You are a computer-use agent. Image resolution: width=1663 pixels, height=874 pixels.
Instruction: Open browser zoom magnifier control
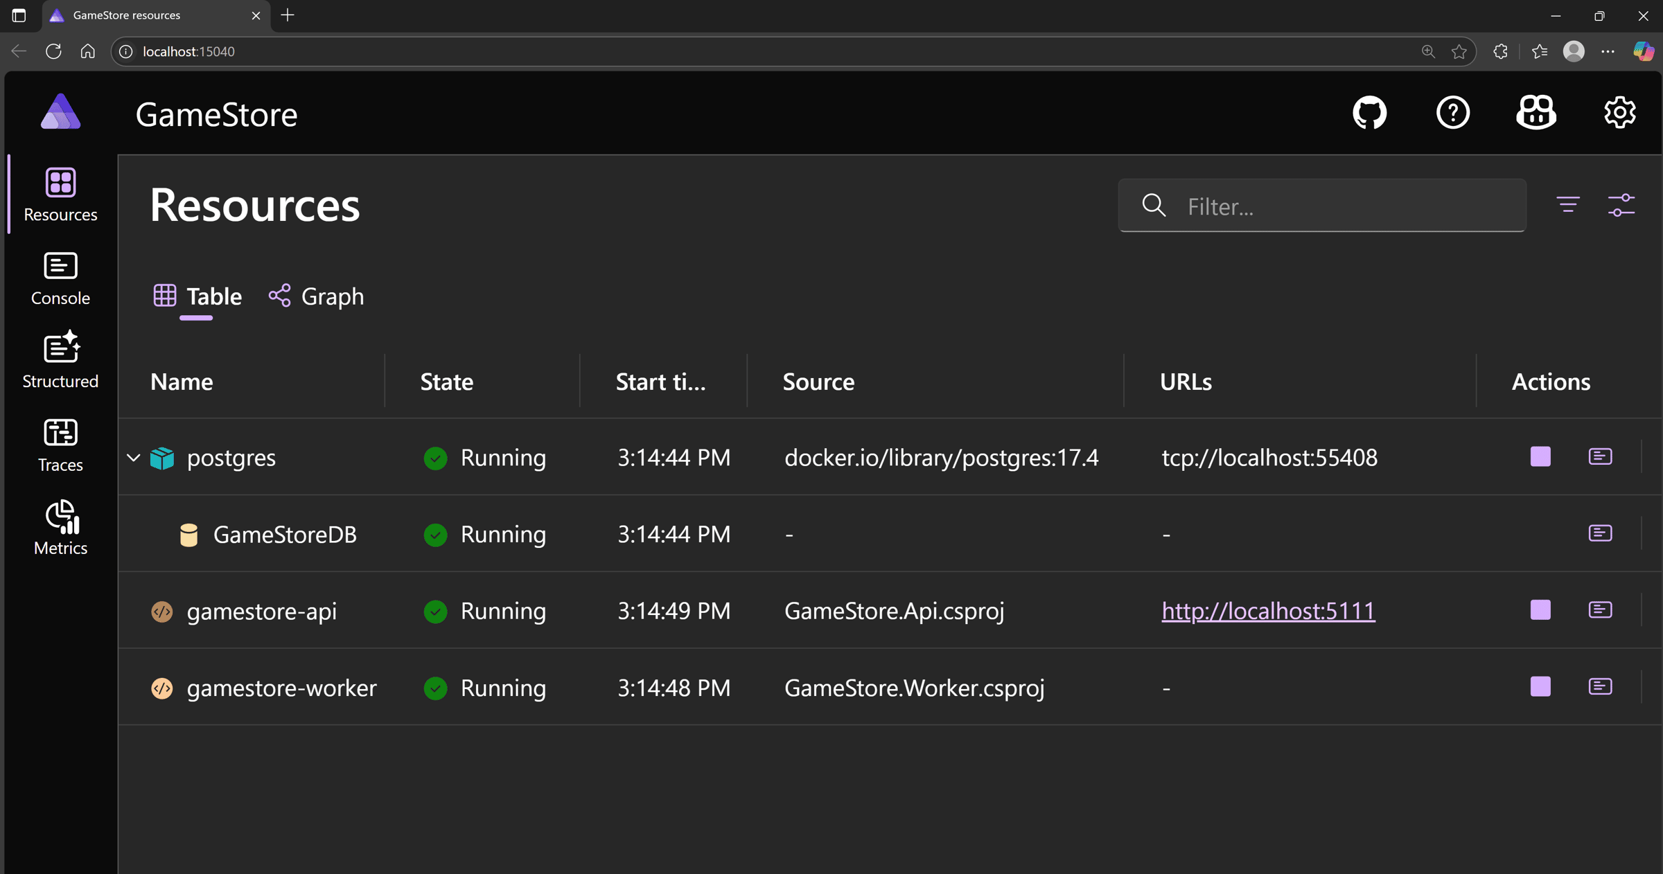[x=1428, y=51]
